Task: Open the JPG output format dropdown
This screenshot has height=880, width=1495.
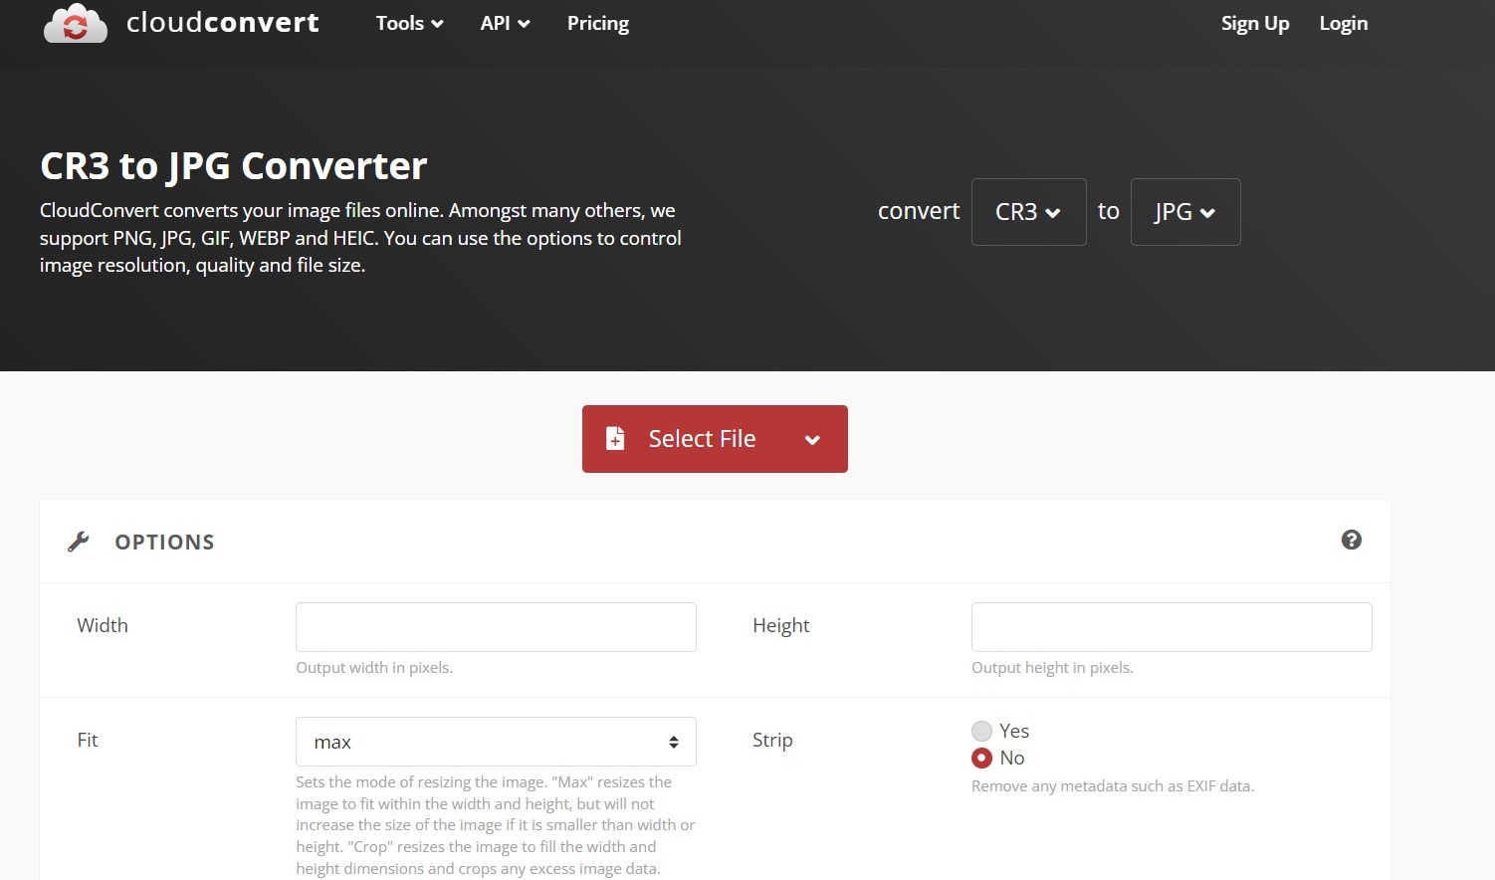Action: click(1184, 211)
